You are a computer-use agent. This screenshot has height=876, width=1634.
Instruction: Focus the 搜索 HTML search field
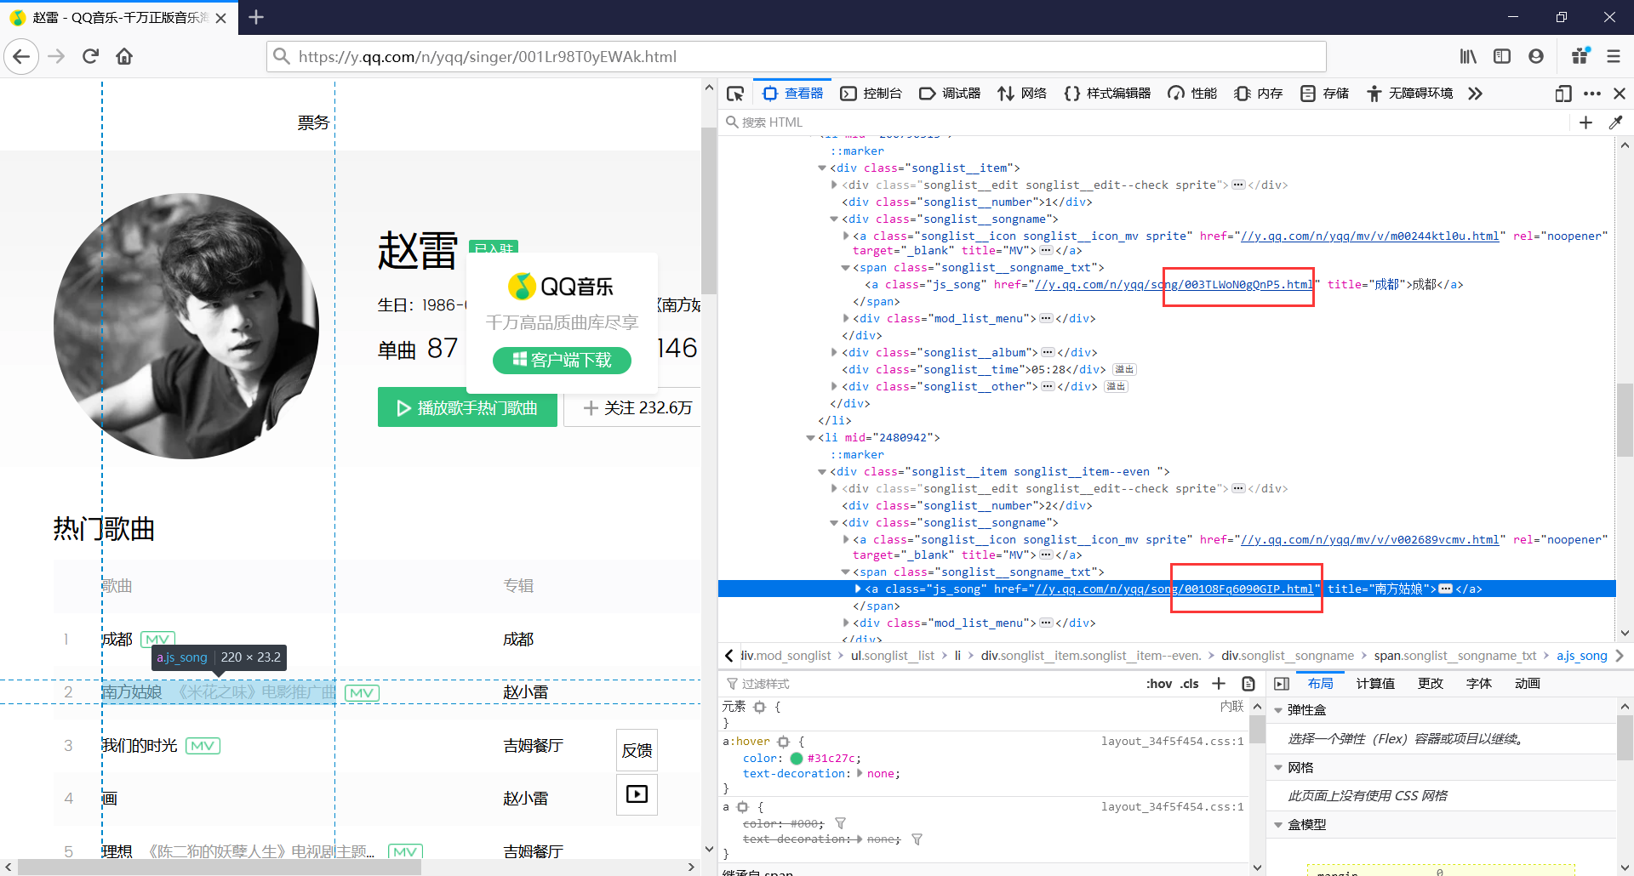pos(1145,122)
